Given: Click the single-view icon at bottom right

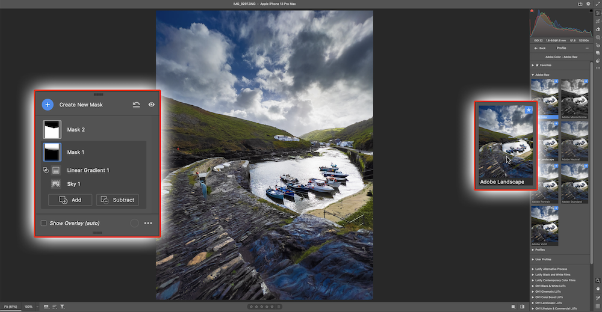Looking at the screenshot, I should pyautogui.click(x=514, y=307).
